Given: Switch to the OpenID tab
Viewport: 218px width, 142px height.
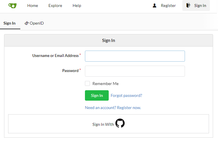Looking at the screenshot, I should 34,23.
